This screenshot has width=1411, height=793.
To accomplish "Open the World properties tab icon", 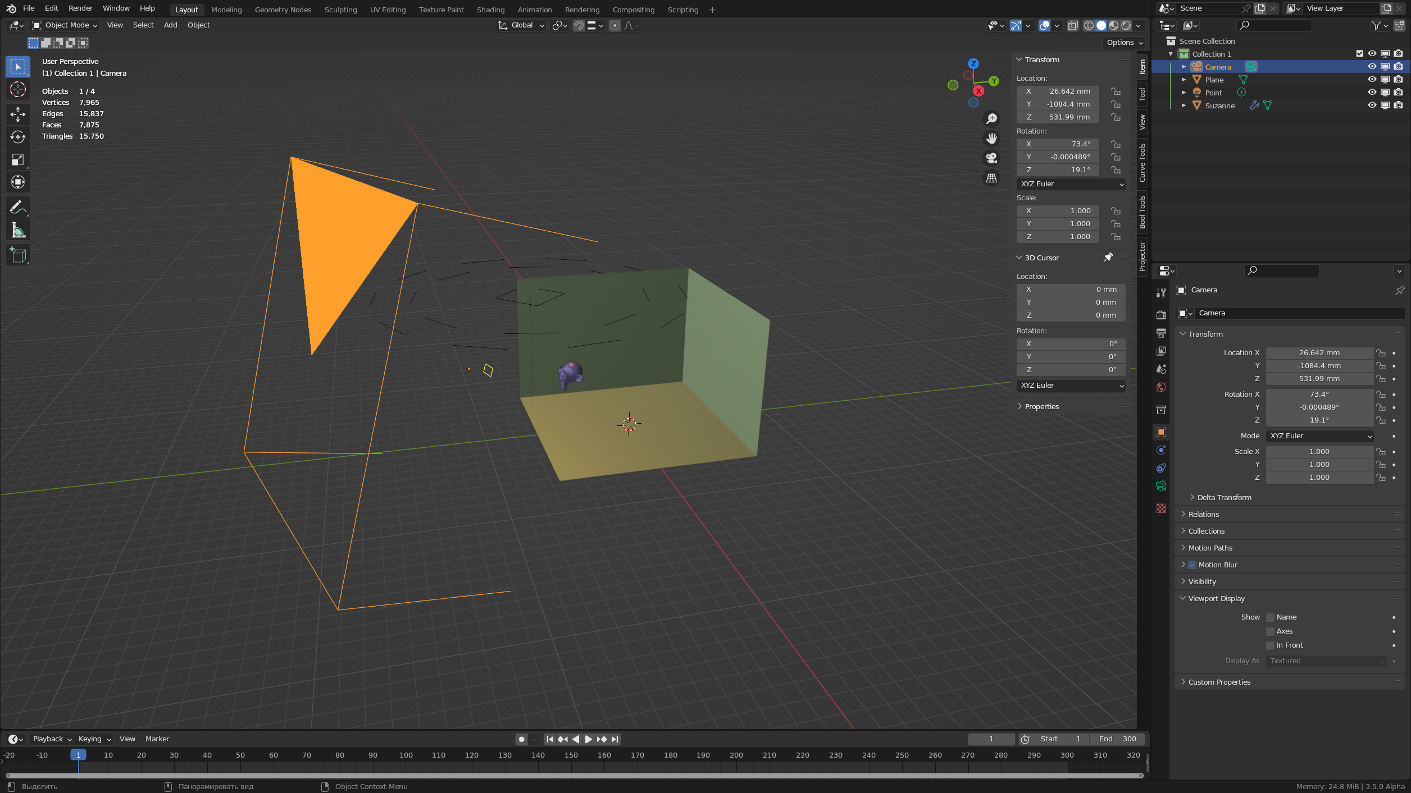I will click(1161, 387).
